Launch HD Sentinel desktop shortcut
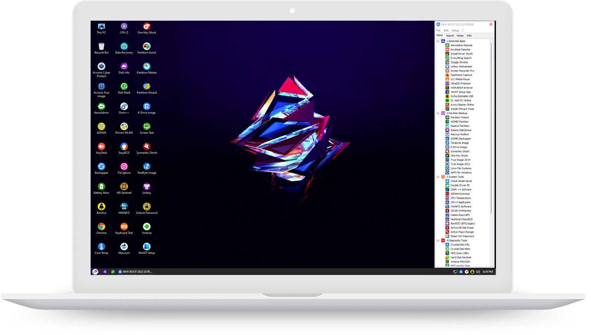Viewport: 591px width, 335px height. [x=124, y=188]
